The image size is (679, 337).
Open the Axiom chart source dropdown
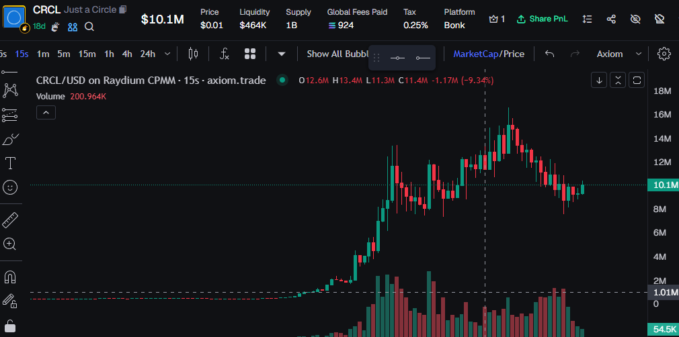618,54
